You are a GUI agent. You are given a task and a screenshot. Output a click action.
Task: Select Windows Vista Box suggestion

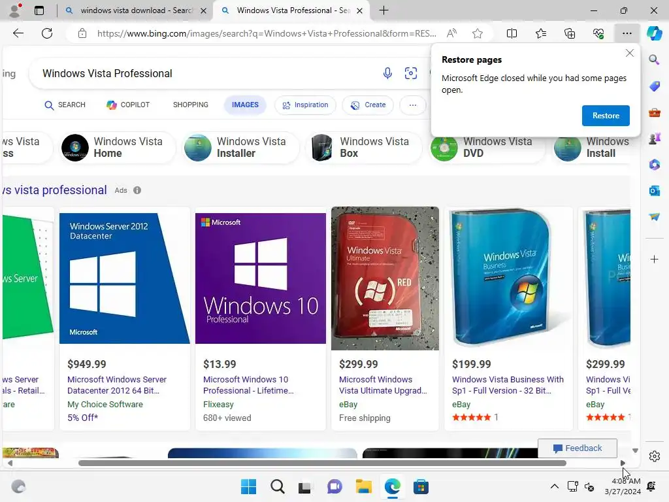click(363, 147)
